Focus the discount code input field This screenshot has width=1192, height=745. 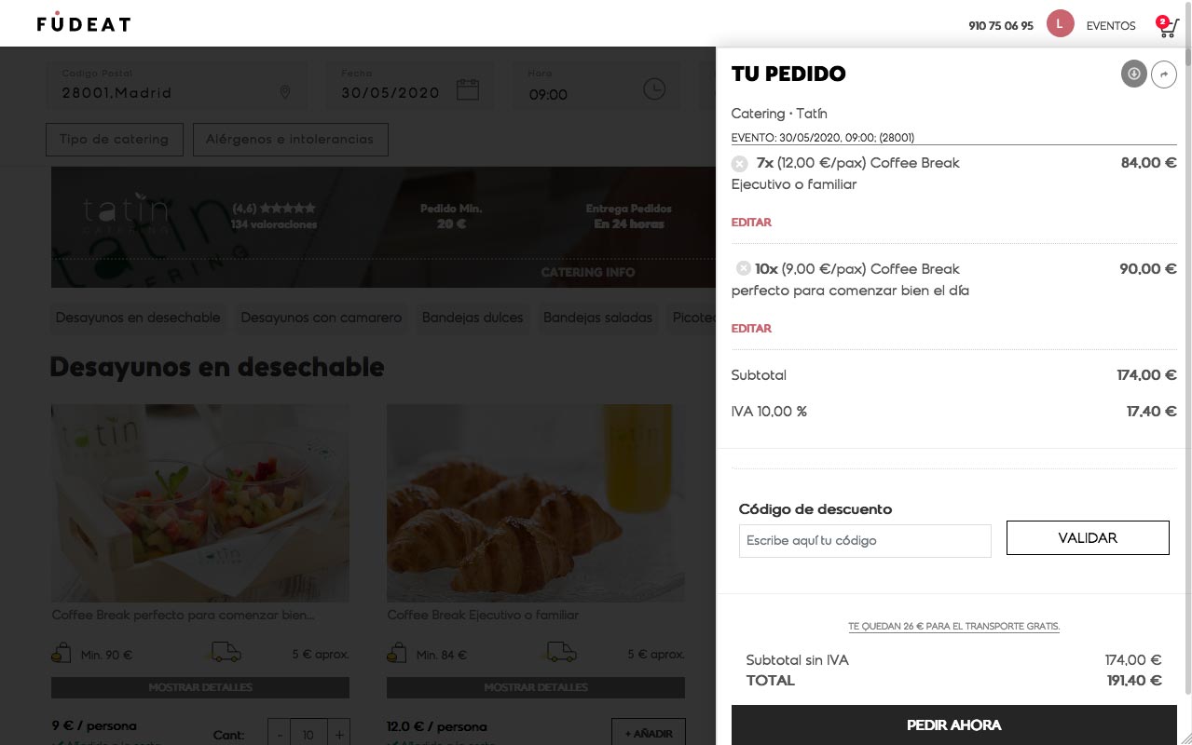(x=865, y=541)
